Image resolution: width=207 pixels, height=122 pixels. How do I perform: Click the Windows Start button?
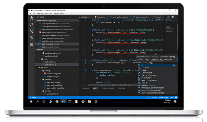click(x=30, y=101)
